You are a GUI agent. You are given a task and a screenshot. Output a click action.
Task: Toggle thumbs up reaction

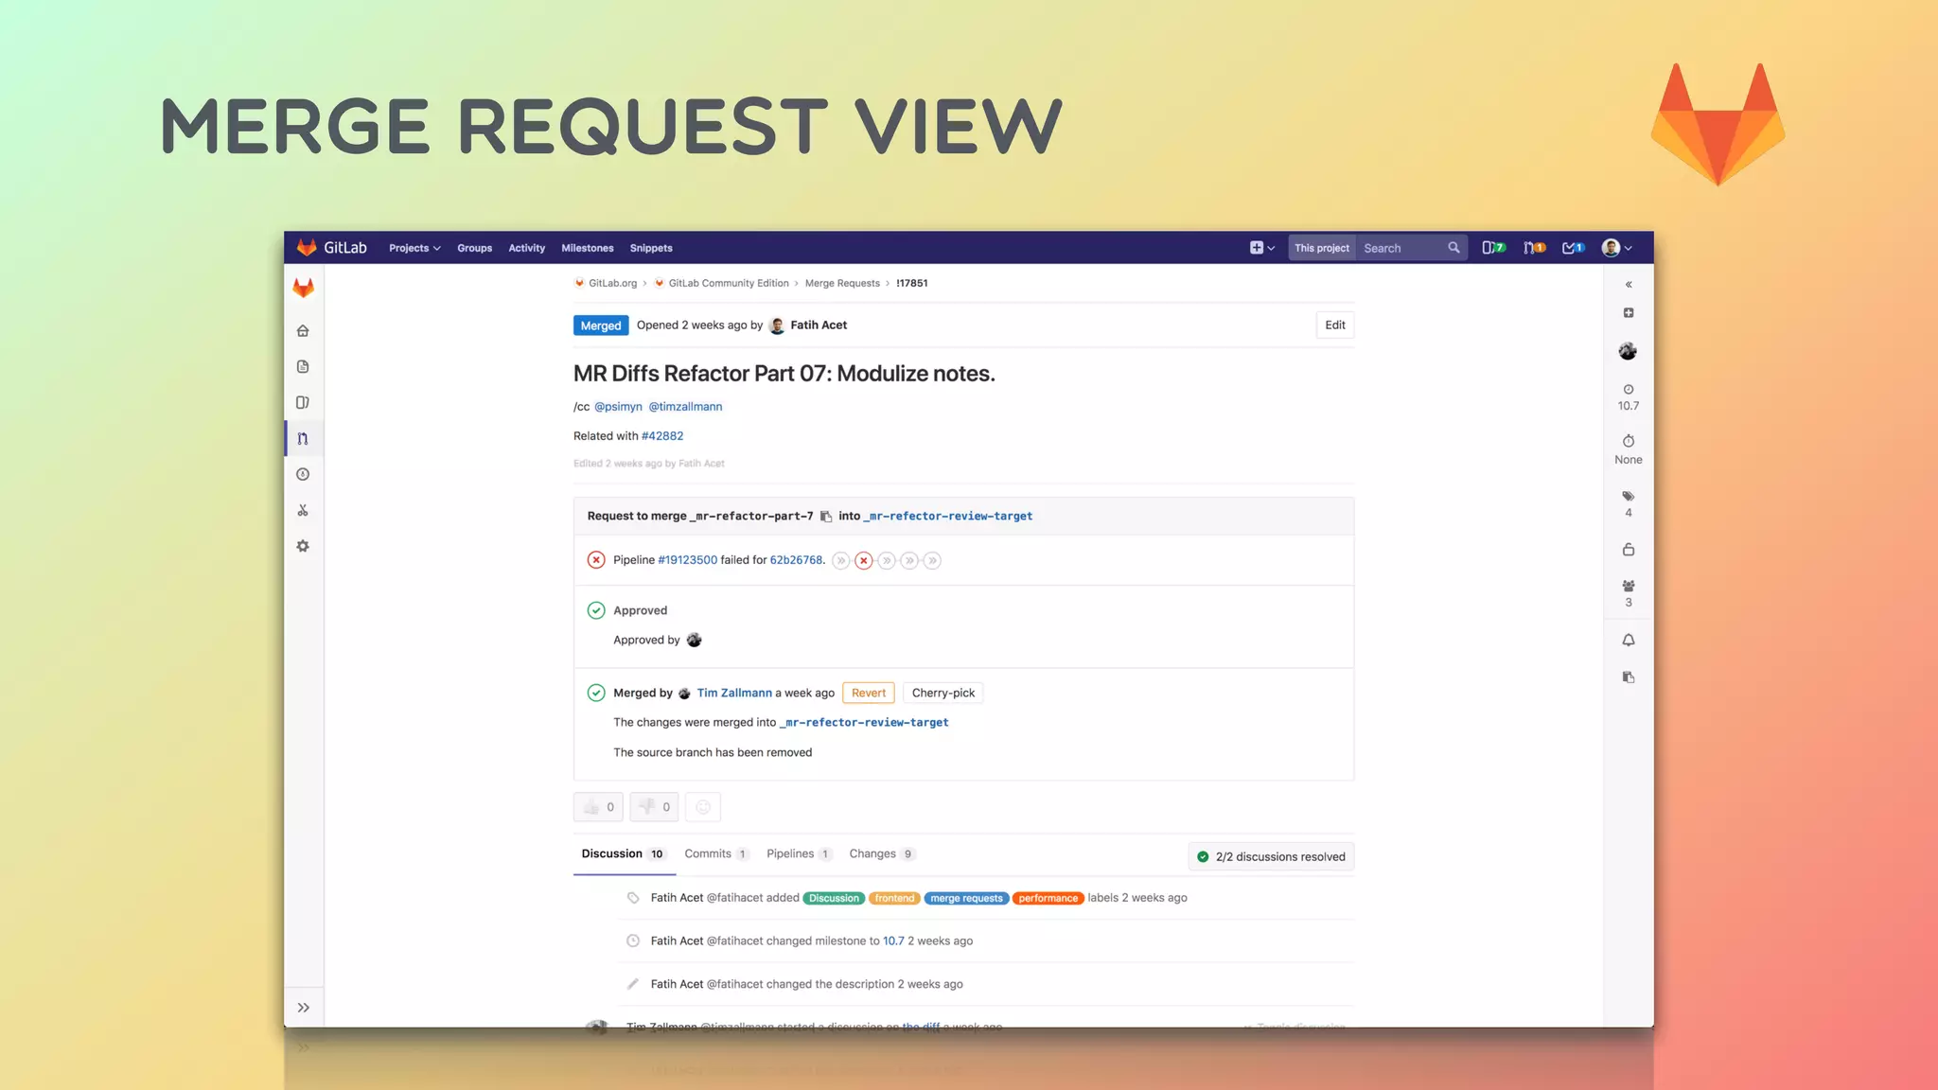(x=598, y=807)
